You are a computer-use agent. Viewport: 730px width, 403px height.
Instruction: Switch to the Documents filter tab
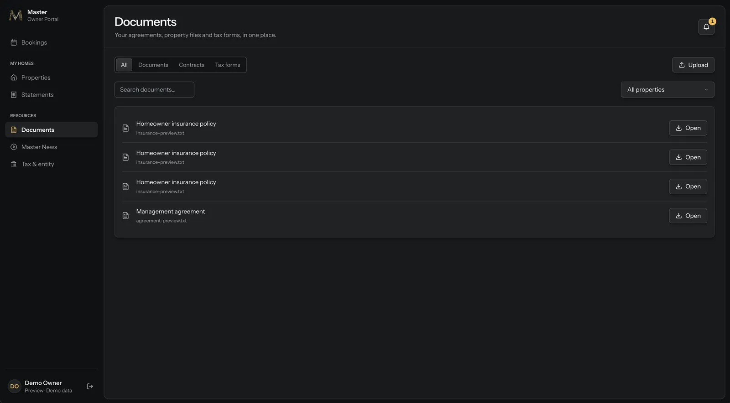153,65
